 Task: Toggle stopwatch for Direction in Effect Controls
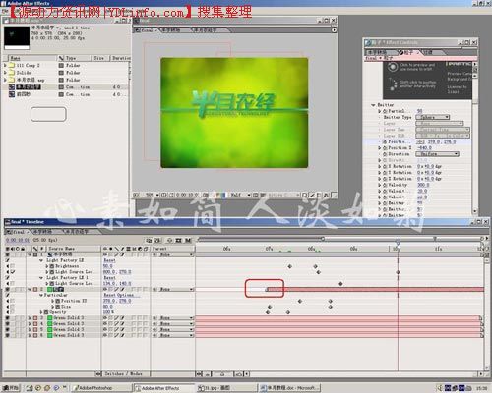coord(385,154)
